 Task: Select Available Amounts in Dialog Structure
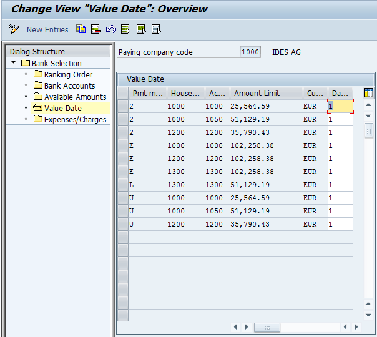(x=75, y=97)
